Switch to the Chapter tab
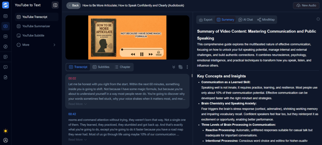Viewport: 322px width, 145px height. pyautogui.click(x=123, y=67)
